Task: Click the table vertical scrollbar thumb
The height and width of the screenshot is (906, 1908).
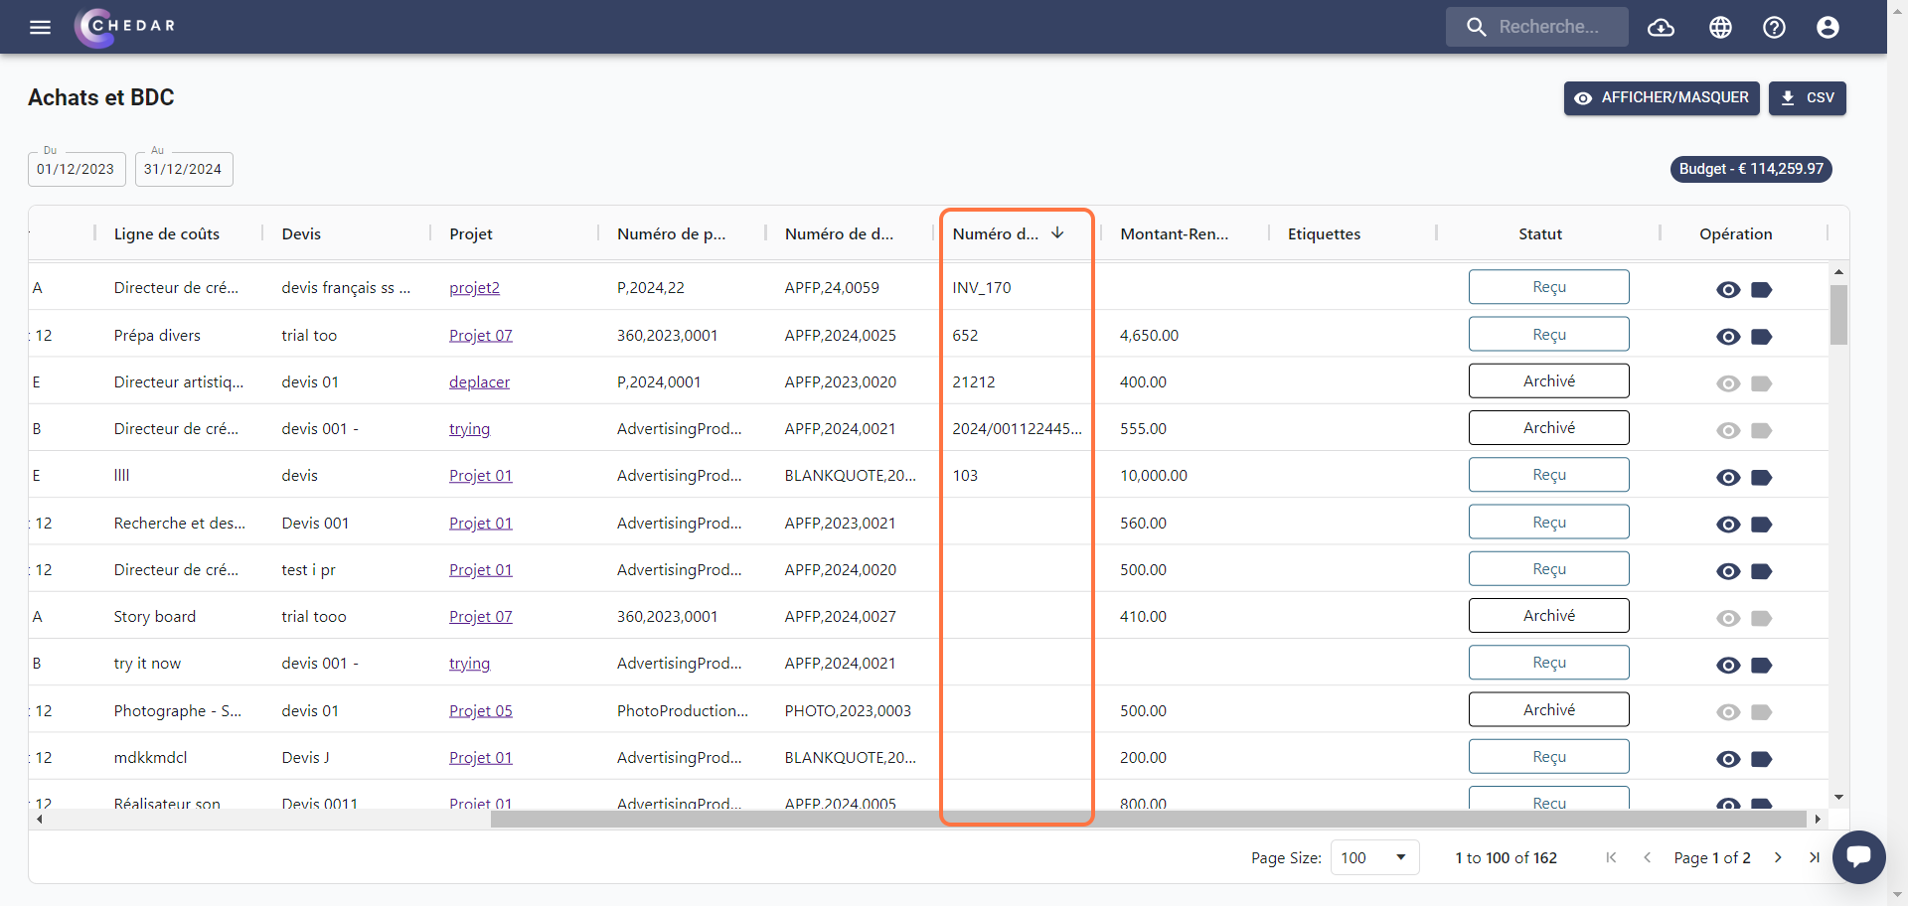Action: [1838, 315]
